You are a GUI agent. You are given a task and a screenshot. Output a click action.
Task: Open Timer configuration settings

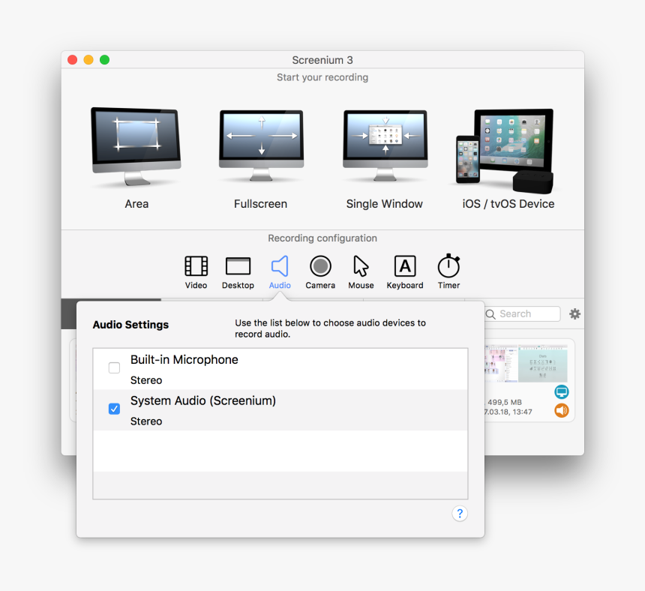pyautogui.click(x=448, y=272)
